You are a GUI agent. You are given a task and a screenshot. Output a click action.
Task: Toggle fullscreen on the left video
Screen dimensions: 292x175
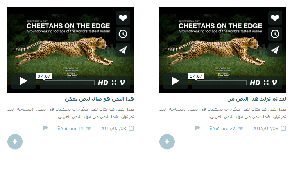(x=114, y=83)
